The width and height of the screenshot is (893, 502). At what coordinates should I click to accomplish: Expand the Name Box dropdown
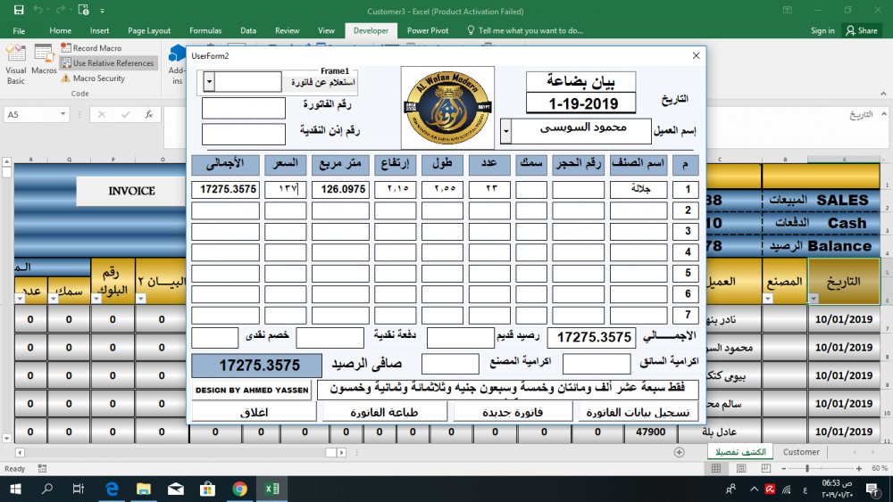pos(63,114)
